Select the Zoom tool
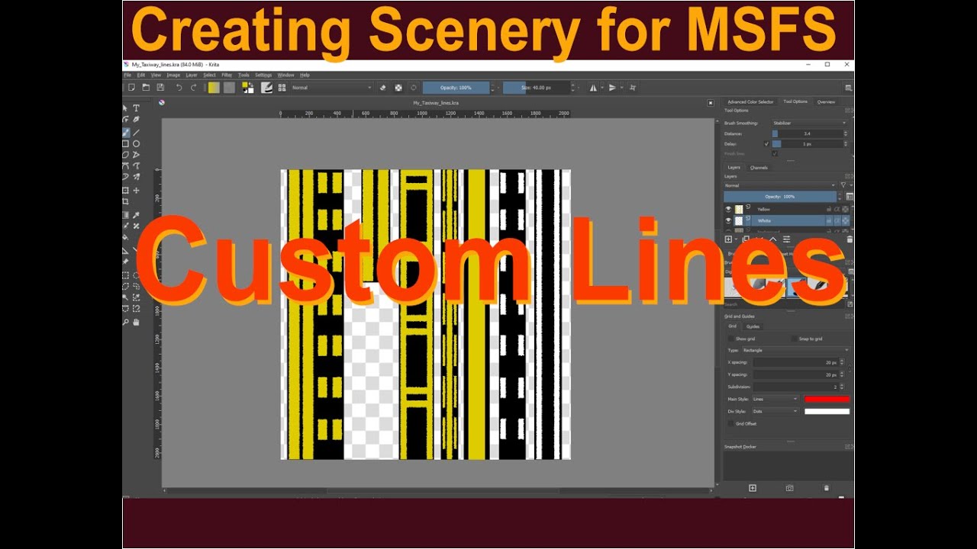This screenshot has width=977, height=549. tap(126, 323)
